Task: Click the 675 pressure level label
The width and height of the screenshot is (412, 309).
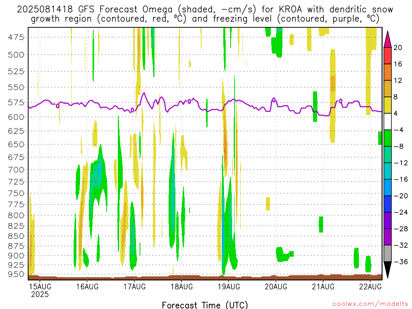Action: point(16,157)
